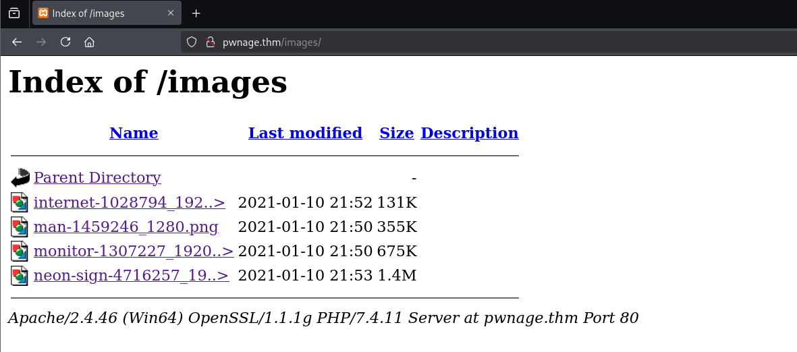Viewport: 797px width, 352px height.
Task: Sort by the Description column header
Action: (x=469, y=133)
